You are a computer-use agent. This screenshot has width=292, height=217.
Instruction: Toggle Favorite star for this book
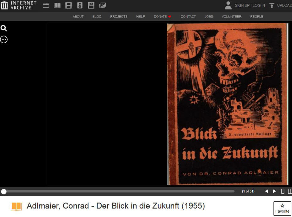(x=282, y=208)
